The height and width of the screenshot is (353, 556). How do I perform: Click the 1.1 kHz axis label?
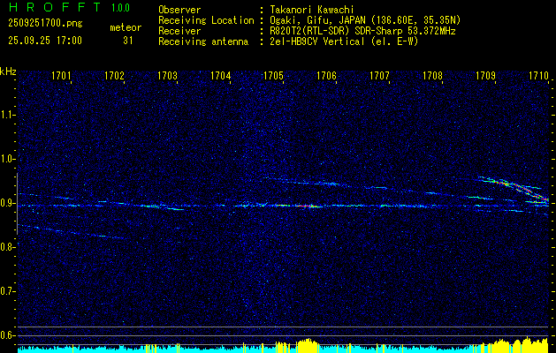pos(6,115)
